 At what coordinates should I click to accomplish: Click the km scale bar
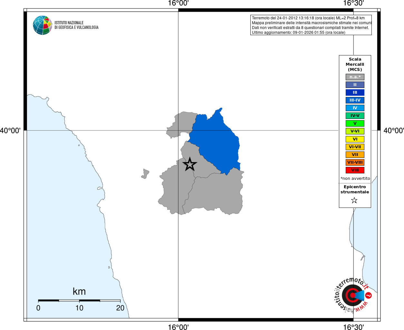79,300
